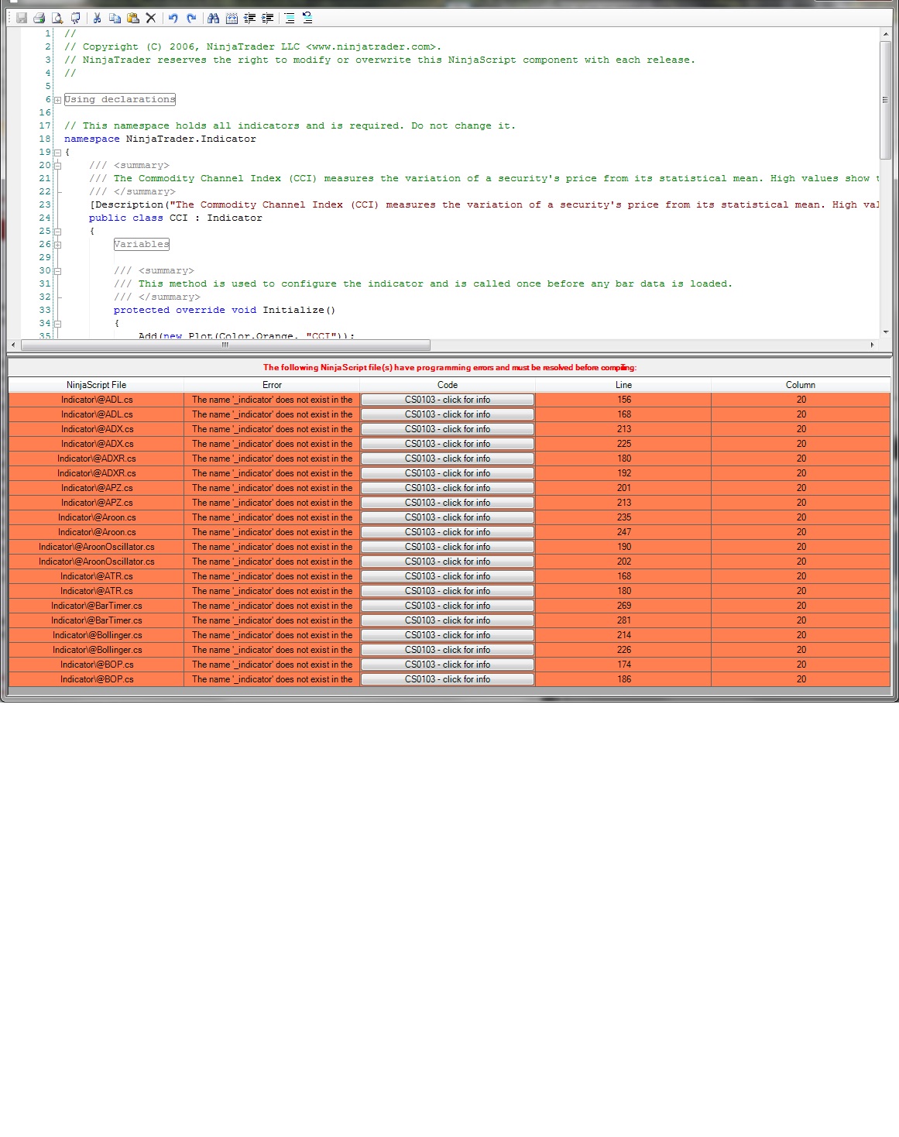Select Indicator\@Bollinger.cs cell on line 226 row
Image resolution: width=899 pixels, height=1137 pixels.
coord(96,650)
